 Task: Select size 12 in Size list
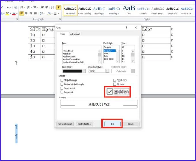pos(123,62)
